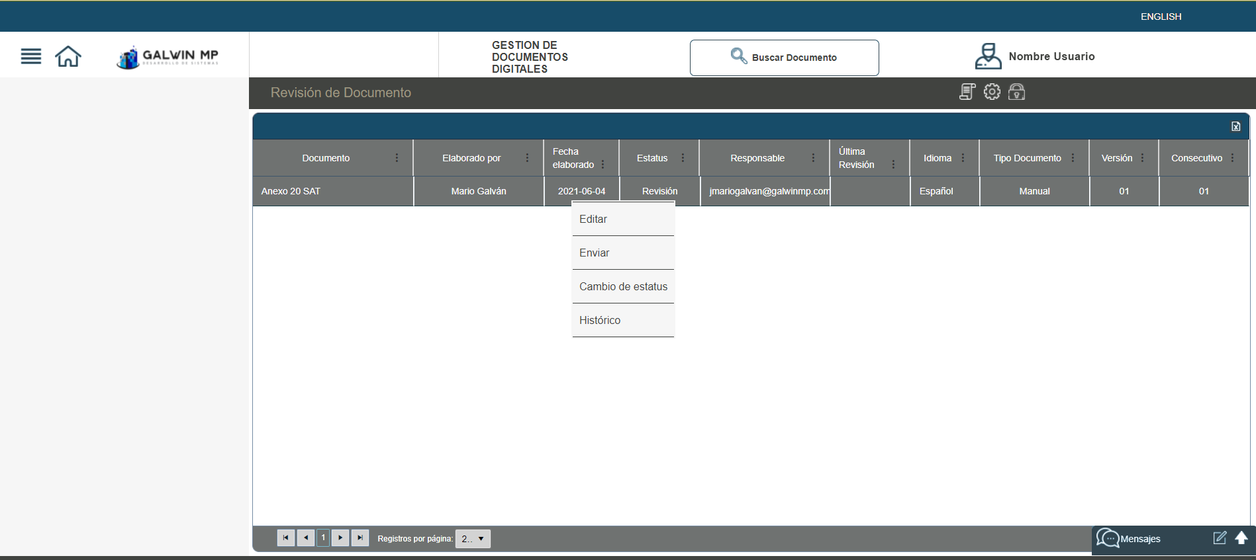Screen dimensions: 1256x560
Task: Open Consecutivo column options menu
Action: pos(1232,158)
